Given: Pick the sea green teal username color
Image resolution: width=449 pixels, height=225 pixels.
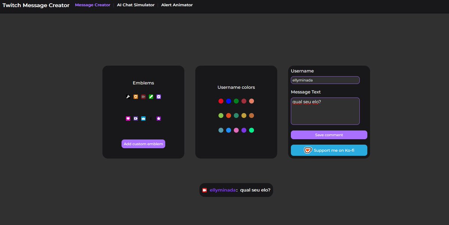Looking at the screenshot, I should [x=236, y=116].
